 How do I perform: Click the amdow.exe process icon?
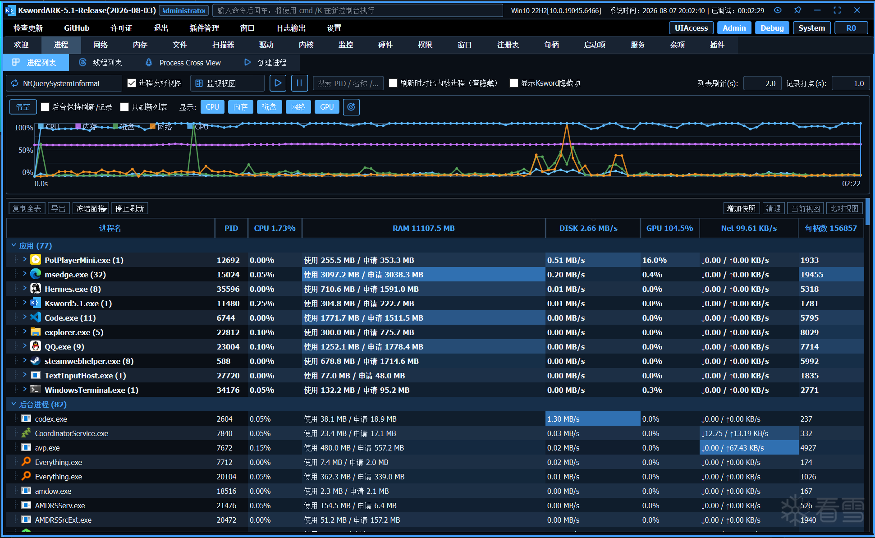pos(26,491)
